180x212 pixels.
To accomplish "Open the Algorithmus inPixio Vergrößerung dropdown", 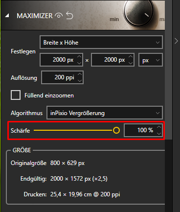I will pyautogui.click(x=105, y=113).
